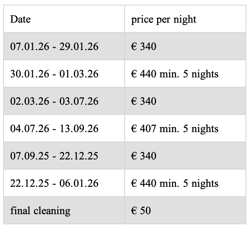Click the "06.01.26" end date text
The height and width of the screenshot is (229, 251).
tap(79, 183)
